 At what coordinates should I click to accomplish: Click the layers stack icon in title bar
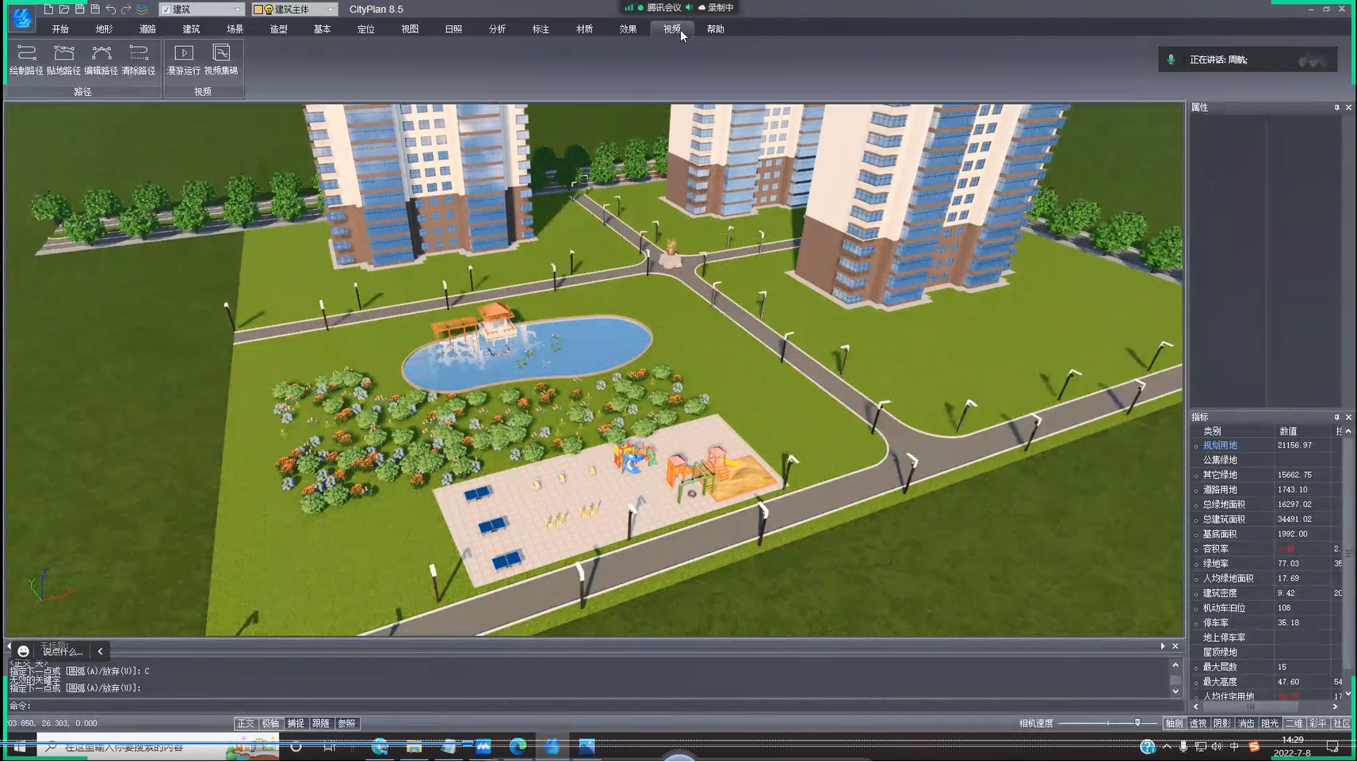(142, 10)
